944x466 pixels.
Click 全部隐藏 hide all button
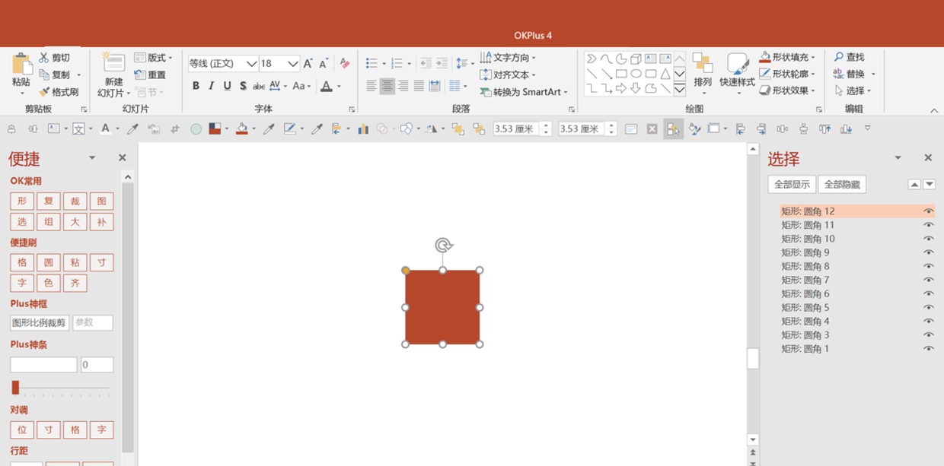[842, 185]
